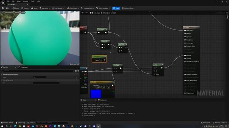
Task: Click the Lerp node Alpha input pin
Action: (x=154, y=74)
